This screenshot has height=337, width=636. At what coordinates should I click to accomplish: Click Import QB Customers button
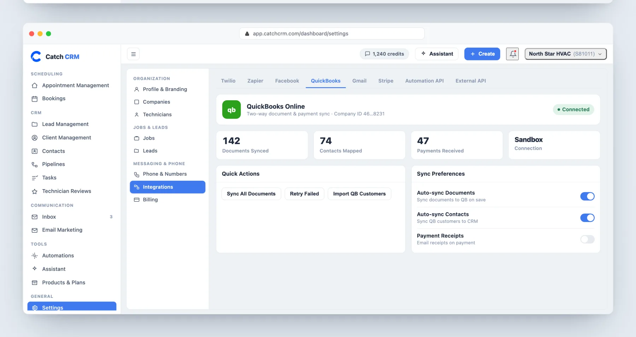(x=359, y=194)
